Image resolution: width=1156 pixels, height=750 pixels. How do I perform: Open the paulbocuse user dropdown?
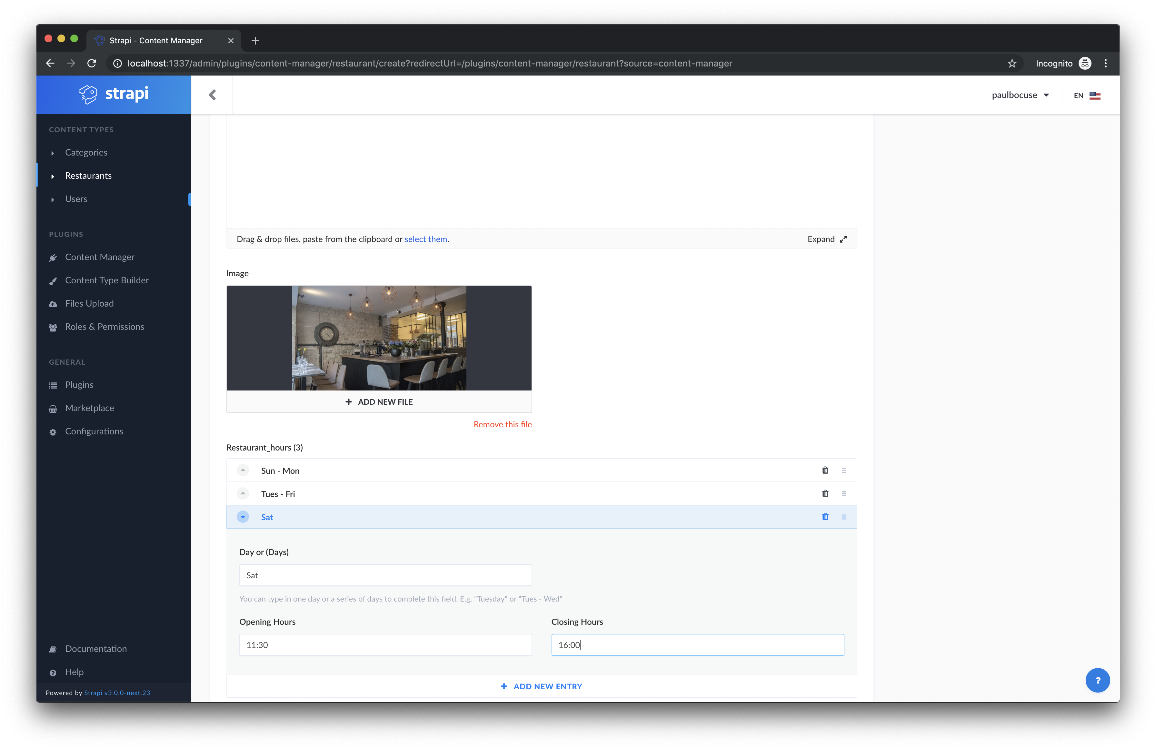tap(1020, 95)
